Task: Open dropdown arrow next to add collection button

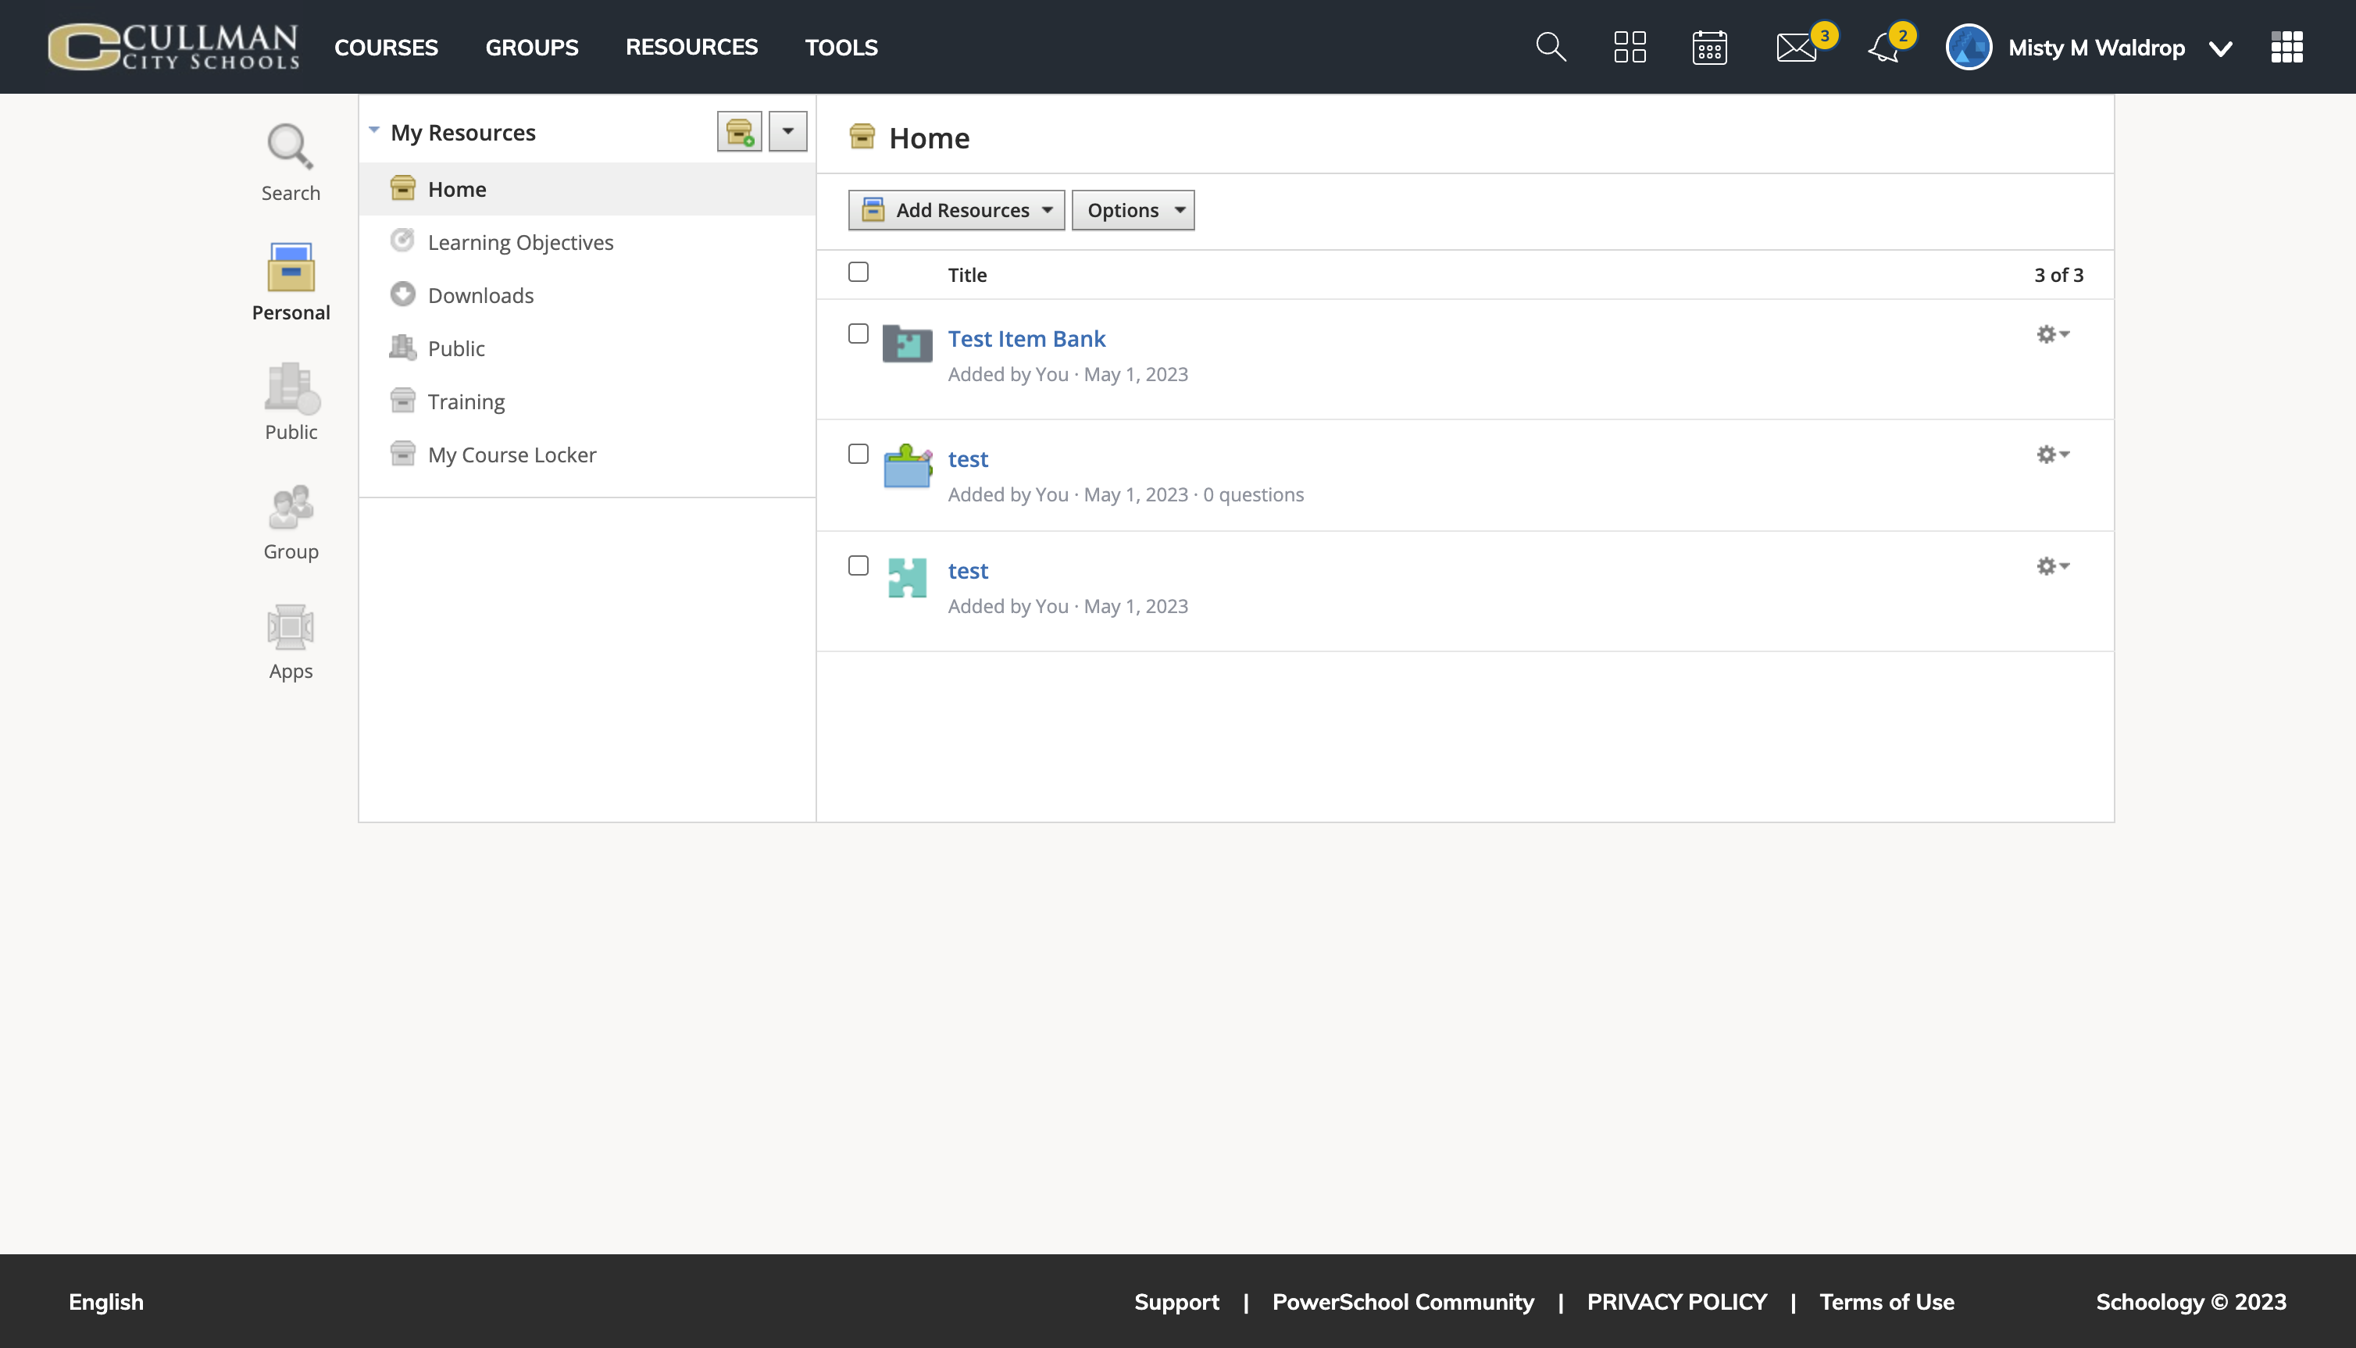Action: click(x=787, y=131)
